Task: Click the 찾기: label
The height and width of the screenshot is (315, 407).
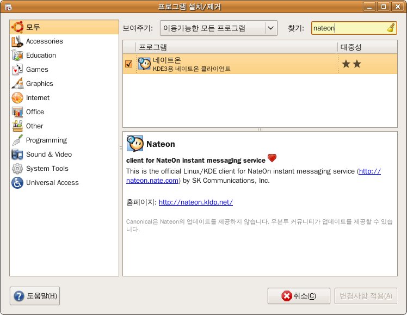Action: coord(296,28)
